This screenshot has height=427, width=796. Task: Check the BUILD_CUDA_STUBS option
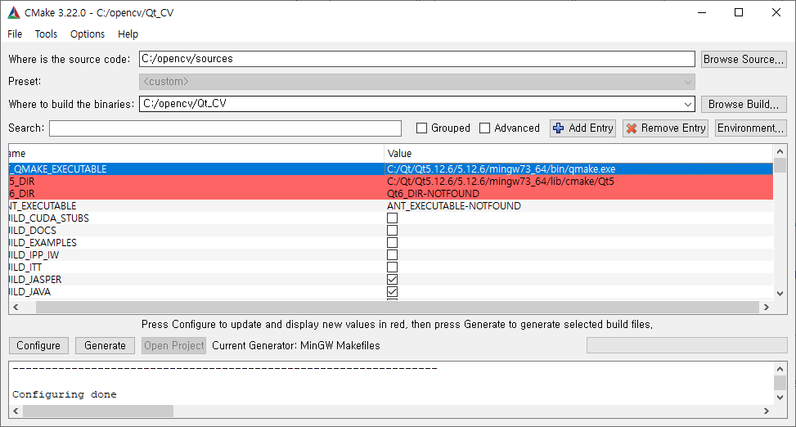pyautogui.click(x=392, y=218)
